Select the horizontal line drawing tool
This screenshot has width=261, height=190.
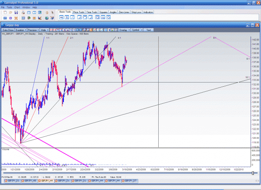tap(61, 17)
